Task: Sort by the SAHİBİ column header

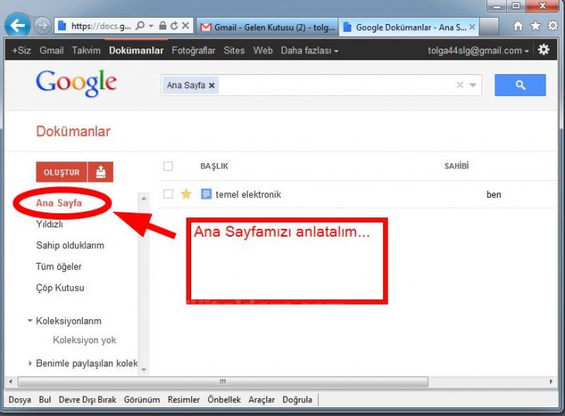Action: (457, 166)
